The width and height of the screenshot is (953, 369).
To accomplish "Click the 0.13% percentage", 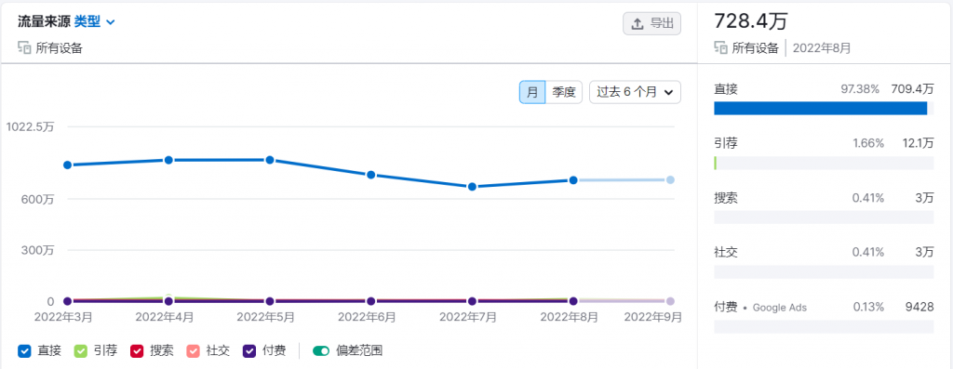I will 868,307.
